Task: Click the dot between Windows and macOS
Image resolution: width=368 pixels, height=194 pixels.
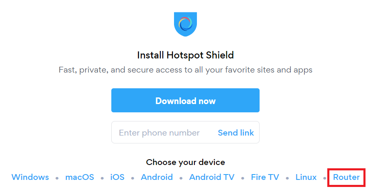Action: (57, 178)
